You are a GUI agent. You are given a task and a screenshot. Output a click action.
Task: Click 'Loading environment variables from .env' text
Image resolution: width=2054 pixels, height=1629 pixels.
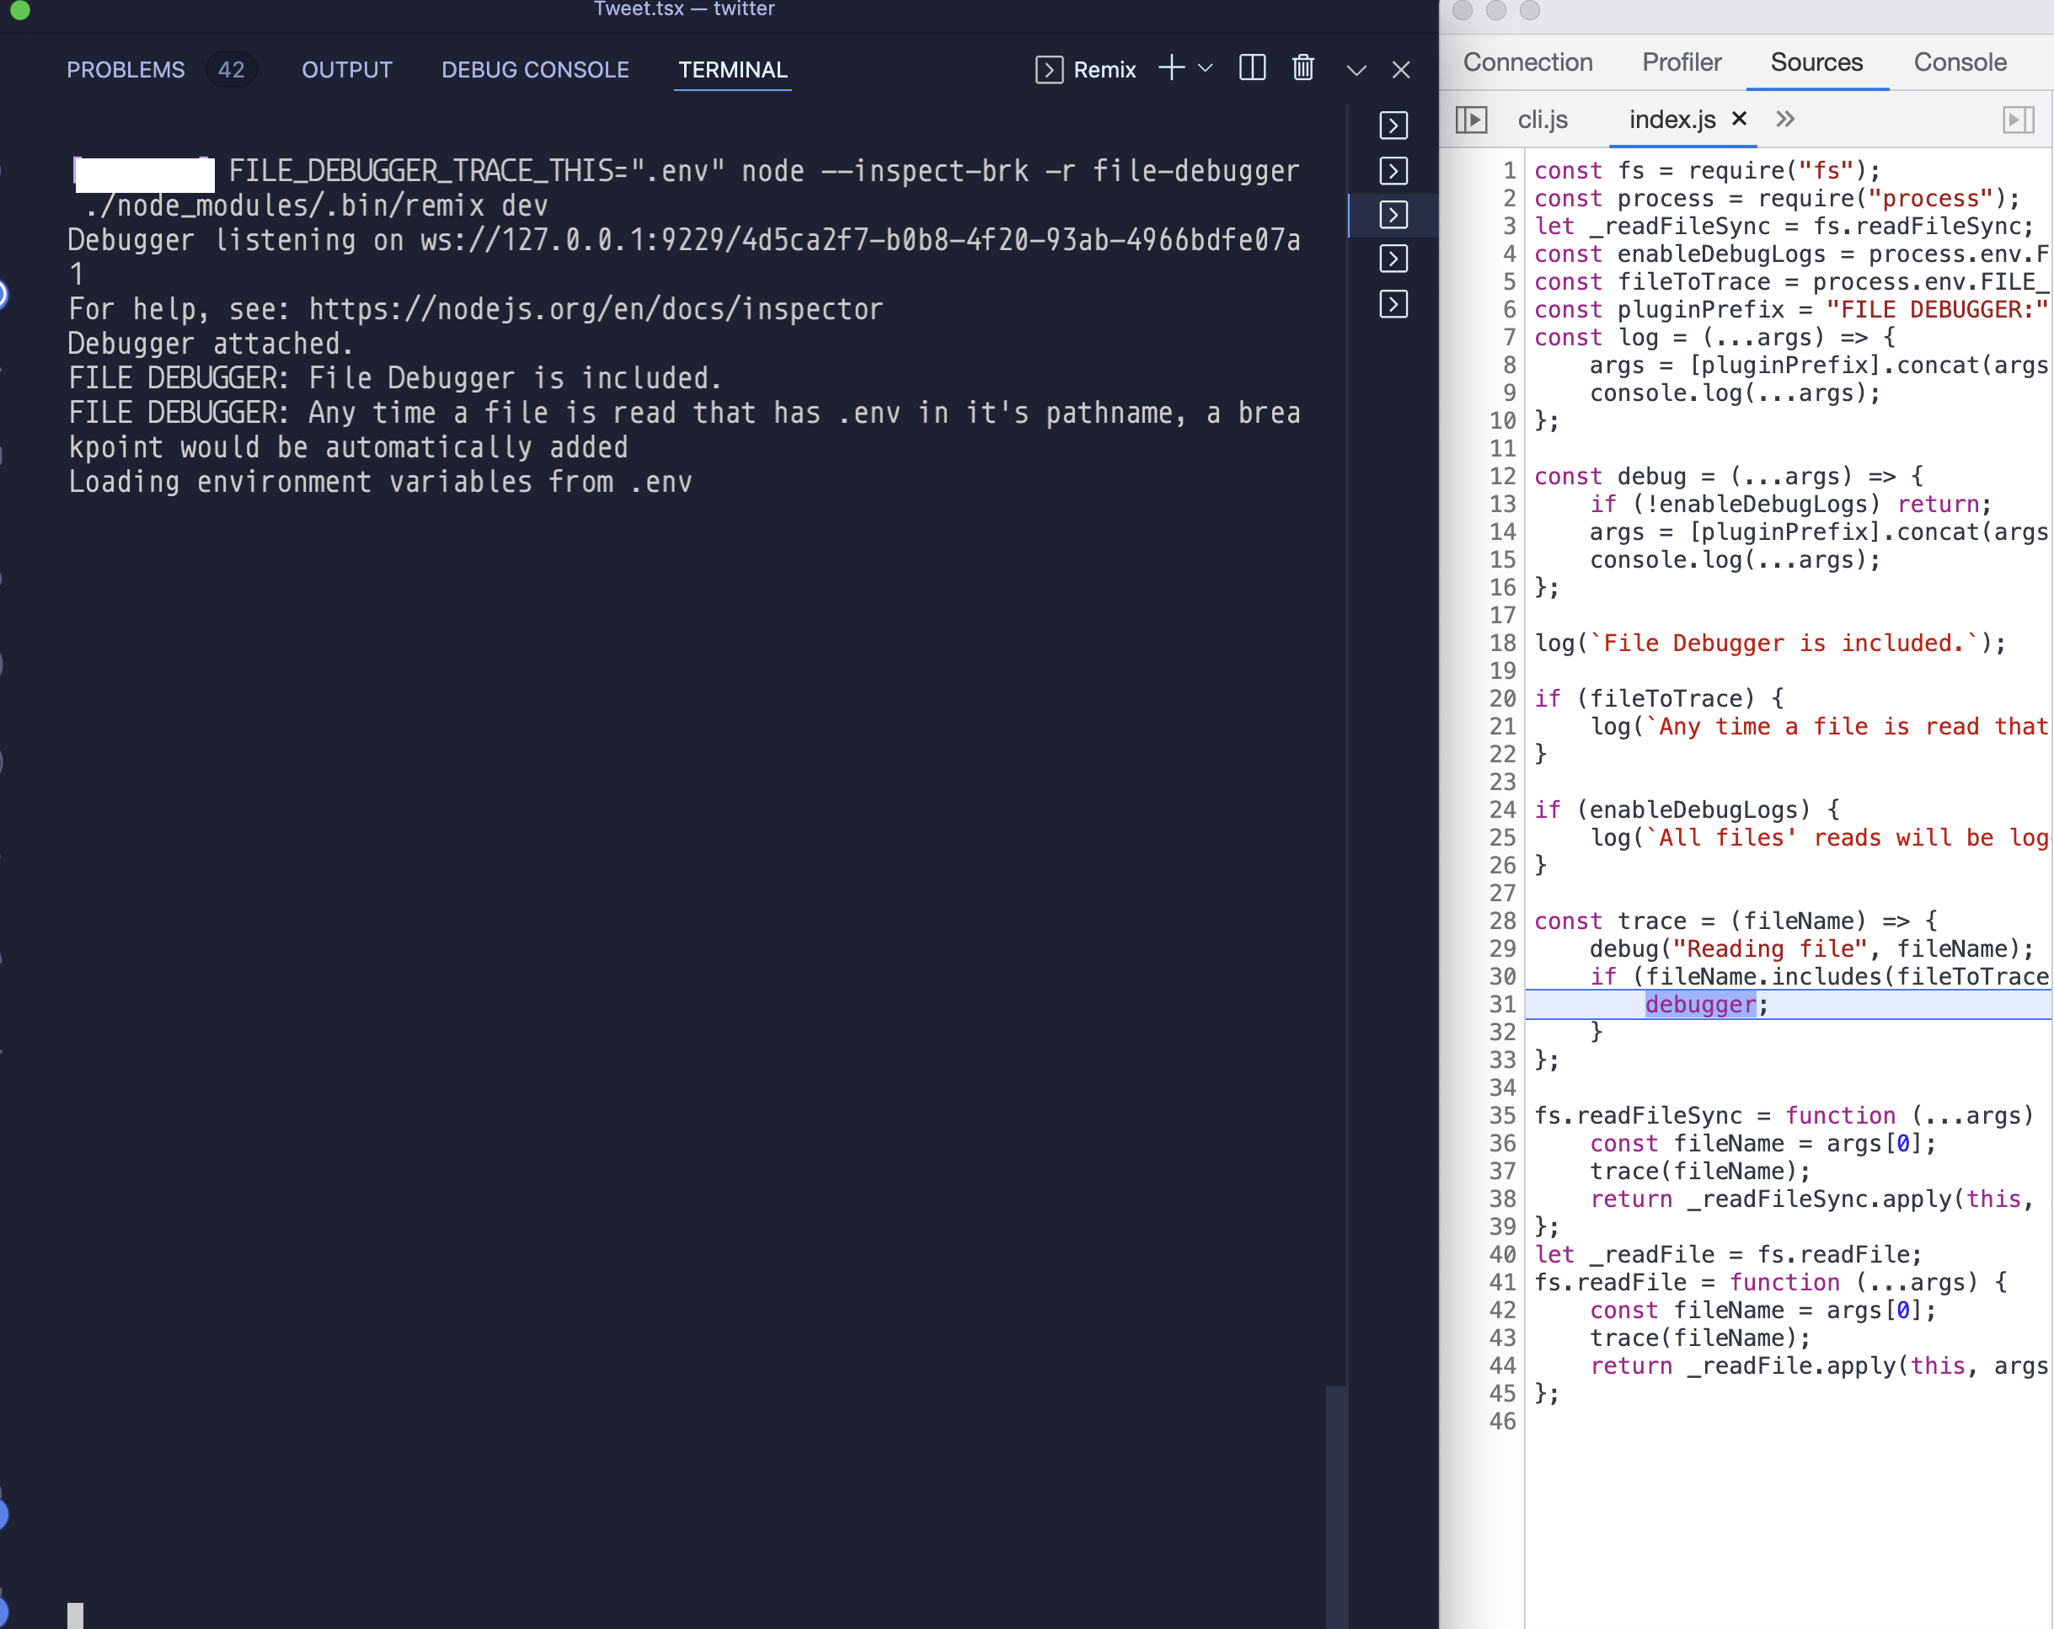click(x=380, y=482)
